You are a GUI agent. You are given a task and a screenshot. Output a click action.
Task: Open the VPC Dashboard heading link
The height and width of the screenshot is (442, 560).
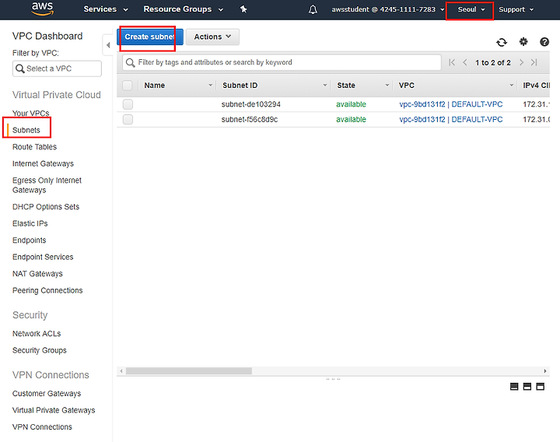click(x=47, y=36)
